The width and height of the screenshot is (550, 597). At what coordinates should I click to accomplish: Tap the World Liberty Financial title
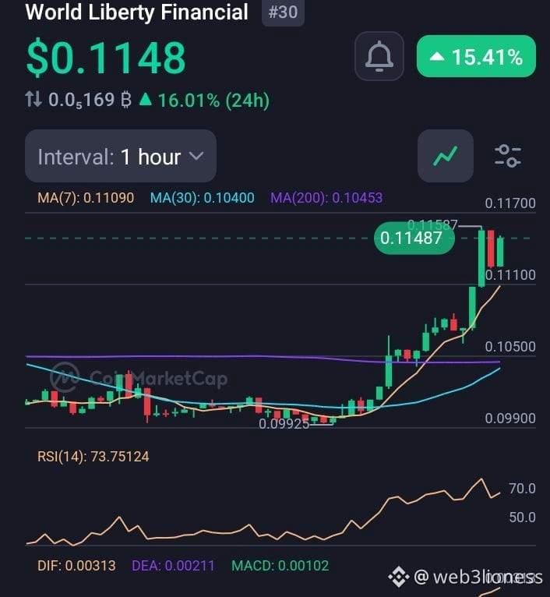136,12
